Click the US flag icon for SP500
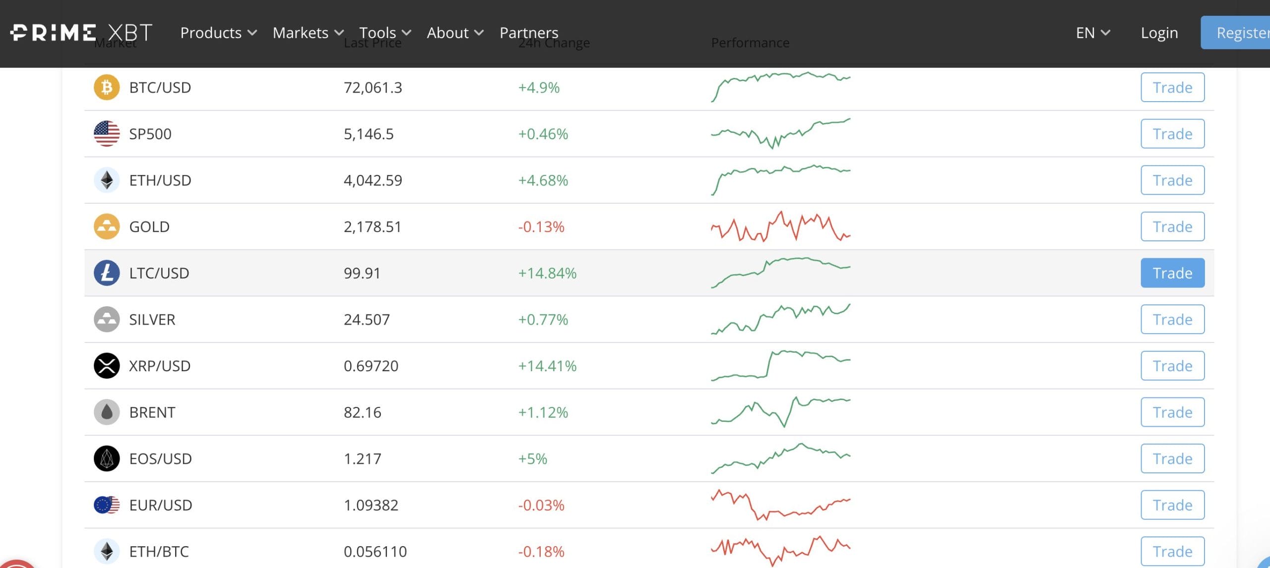1270x568 pixels. click(x=107, y=134)
